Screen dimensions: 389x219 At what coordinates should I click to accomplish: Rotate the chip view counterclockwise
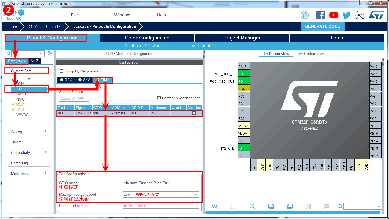point(290,206)
